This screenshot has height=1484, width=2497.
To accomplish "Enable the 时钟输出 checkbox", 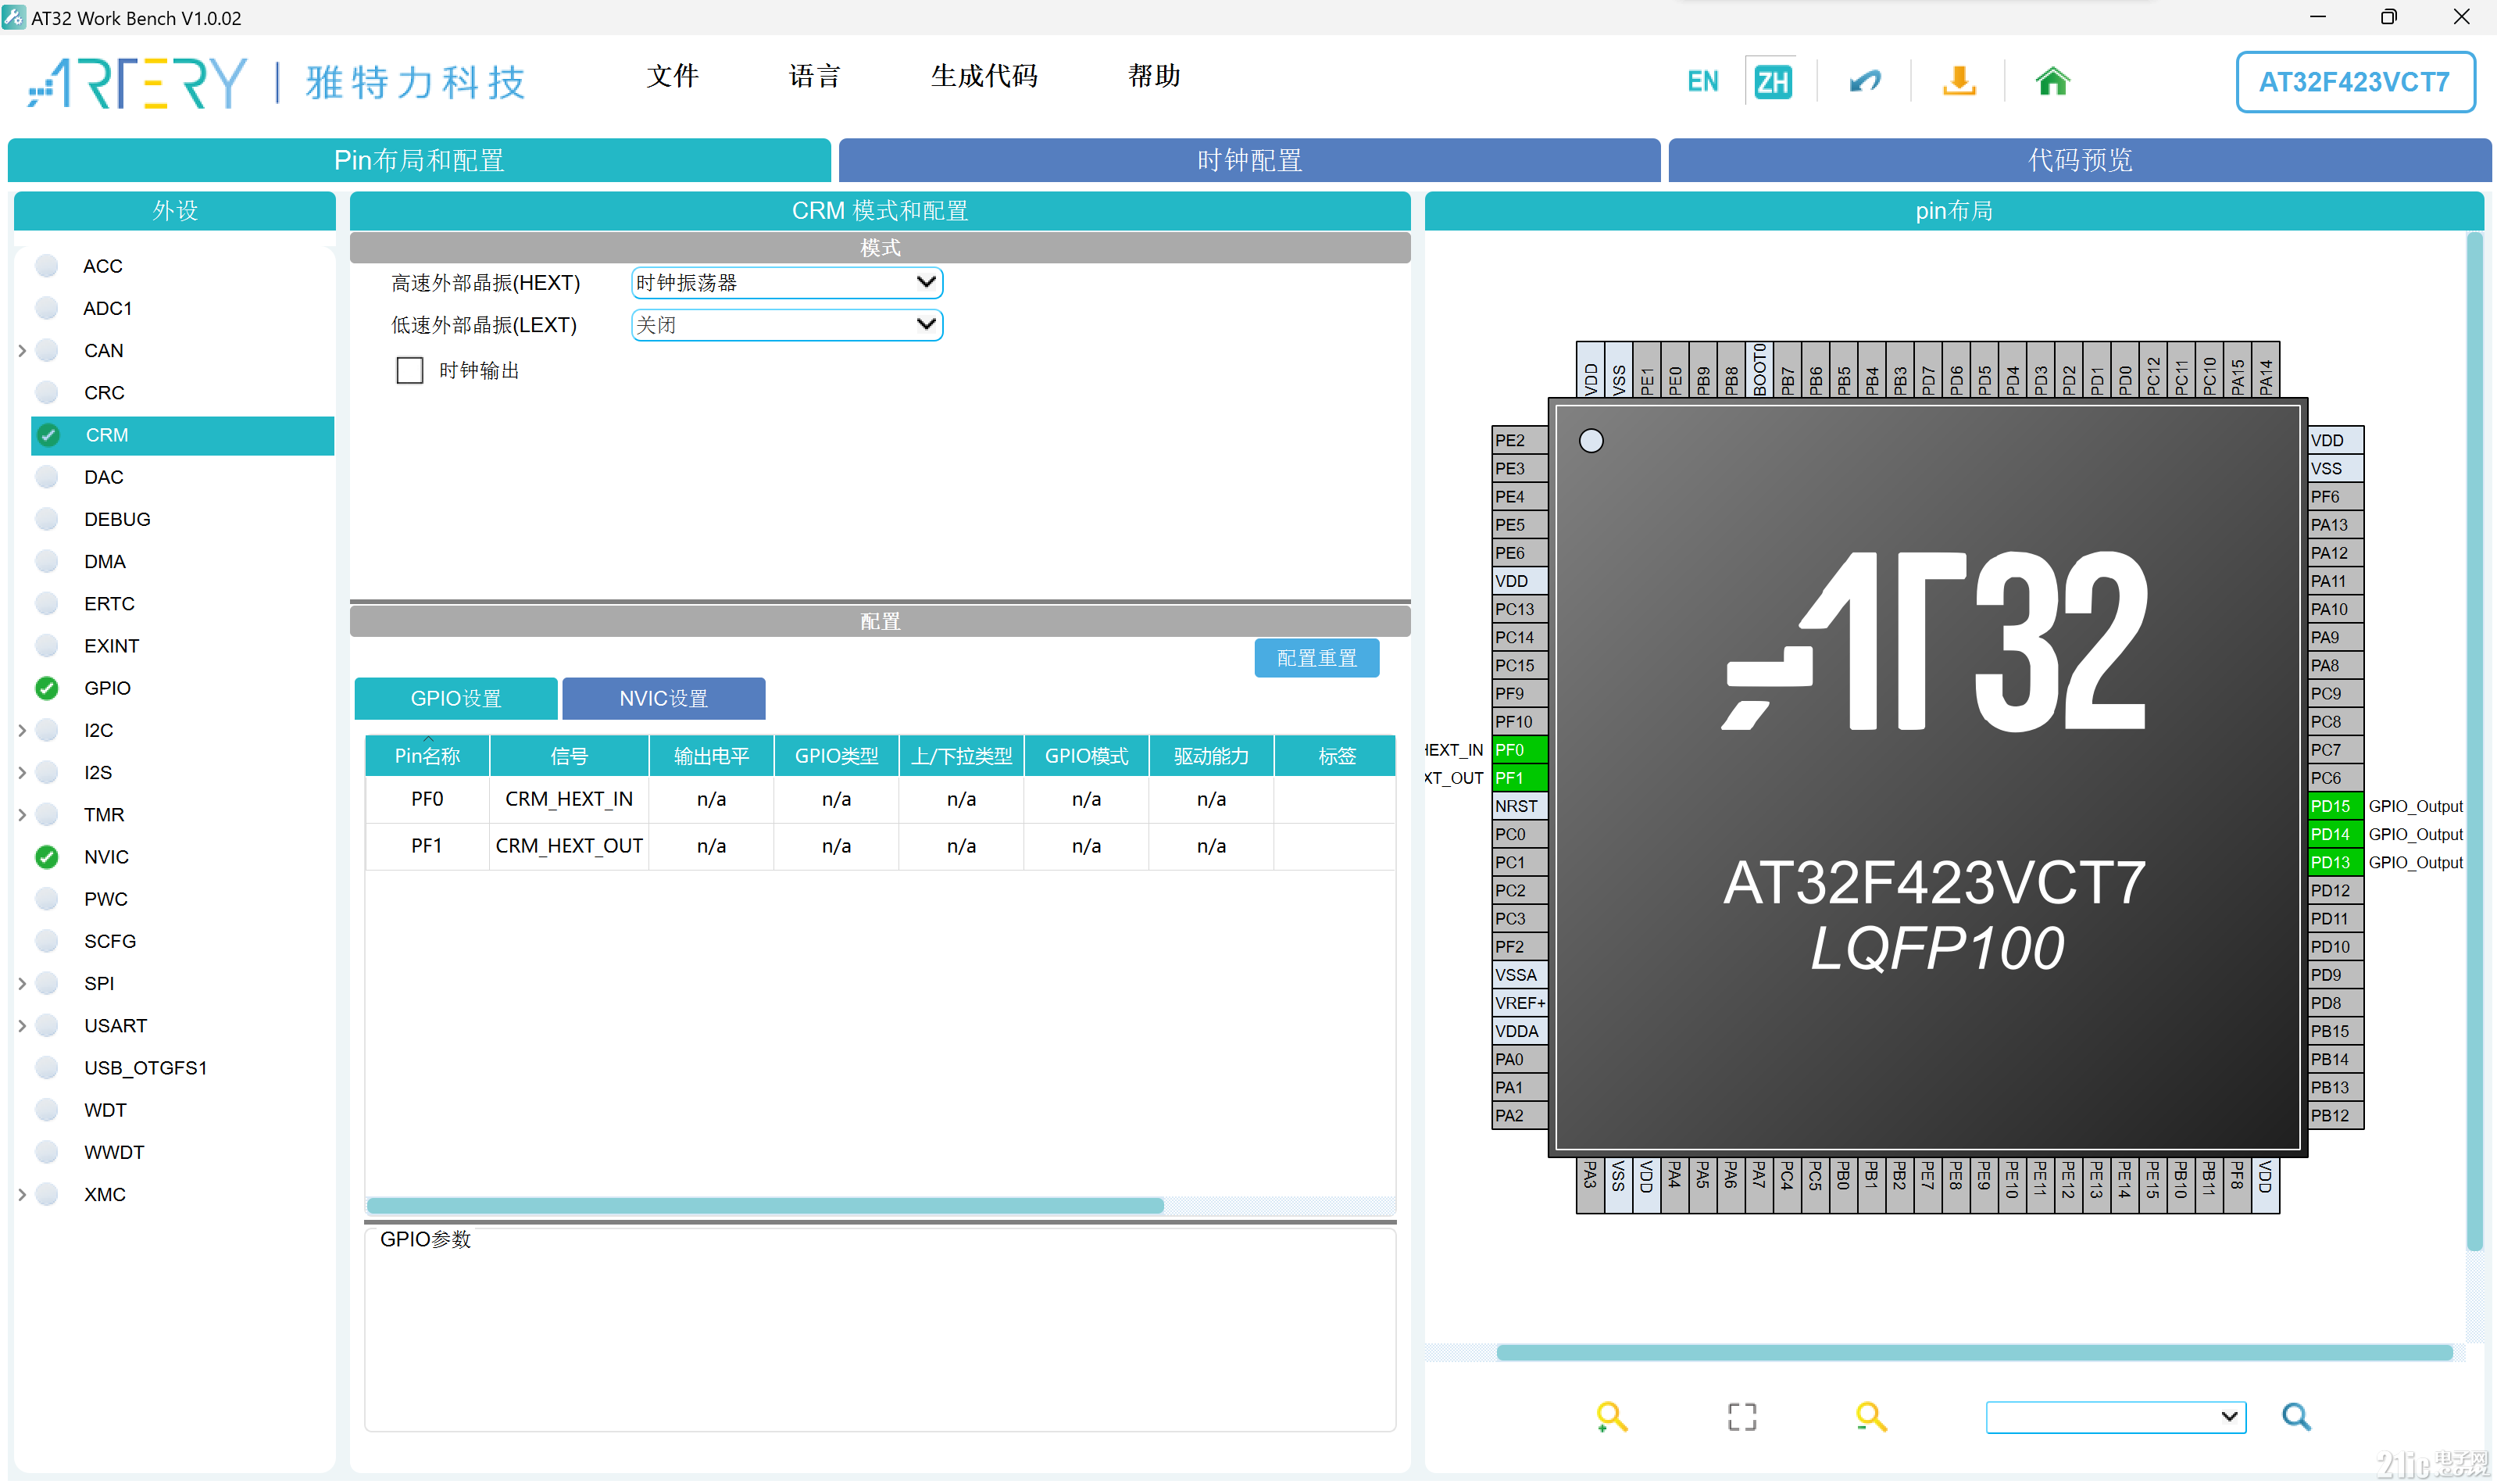I will coord(409,371).
